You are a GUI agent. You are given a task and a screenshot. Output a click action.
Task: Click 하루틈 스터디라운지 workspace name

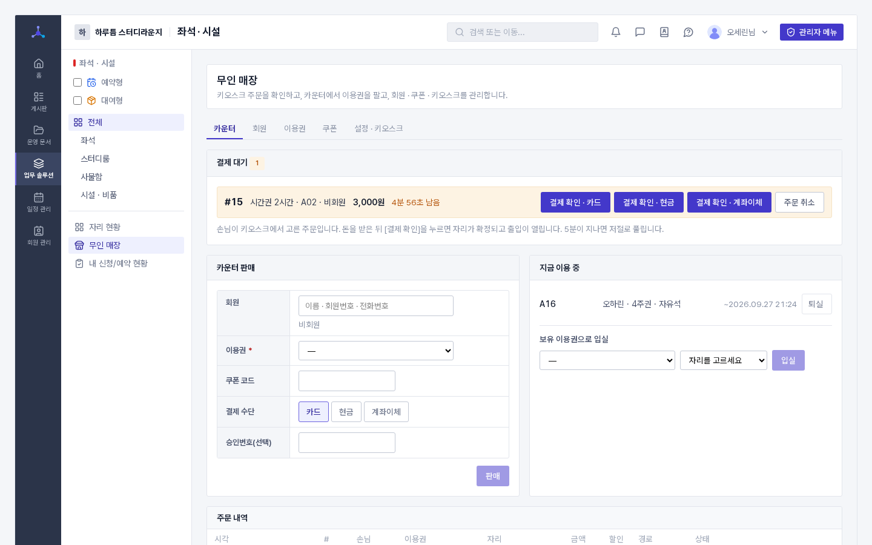coord(129,32)
